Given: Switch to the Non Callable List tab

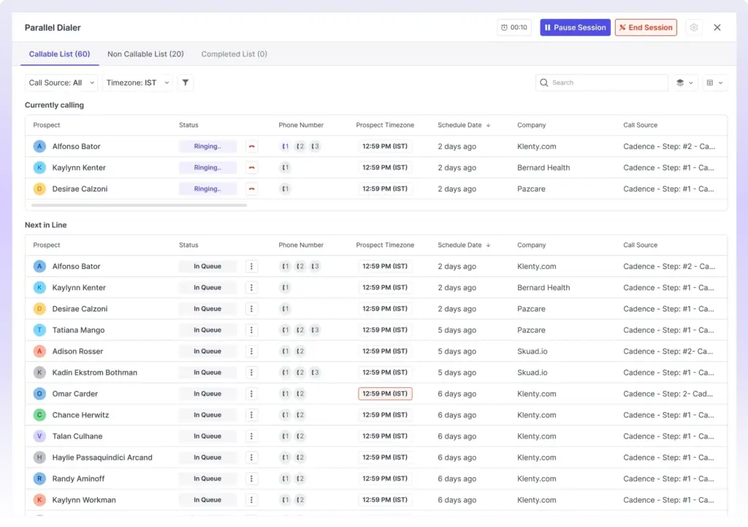Looking at the screenshot, I should pyautogui.click(x=145, y=53).
